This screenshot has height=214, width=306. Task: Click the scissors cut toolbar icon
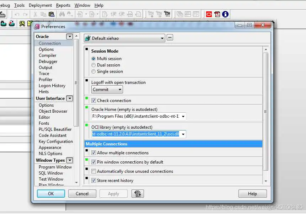[x=35, y=14]
